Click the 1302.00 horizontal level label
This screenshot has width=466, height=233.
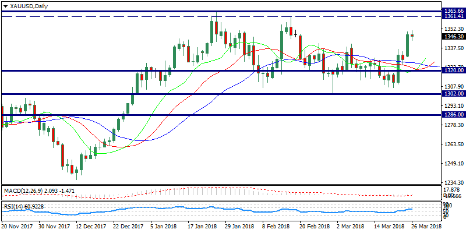click(x=453, y=94)
